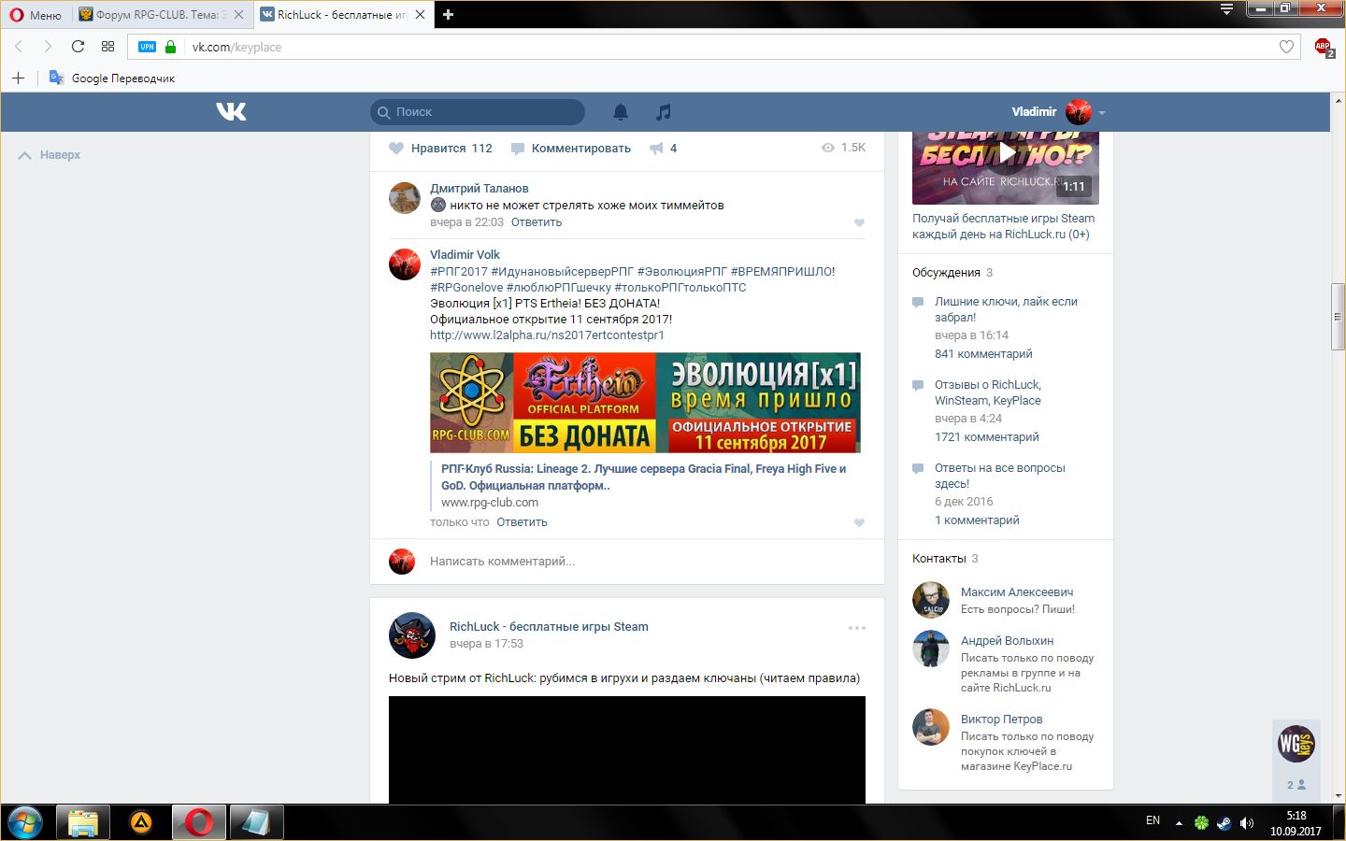Image resolution: width=1346 pixels, height=841 pixels.
Task: Go to VK home via logo
Action: [231, 111]
